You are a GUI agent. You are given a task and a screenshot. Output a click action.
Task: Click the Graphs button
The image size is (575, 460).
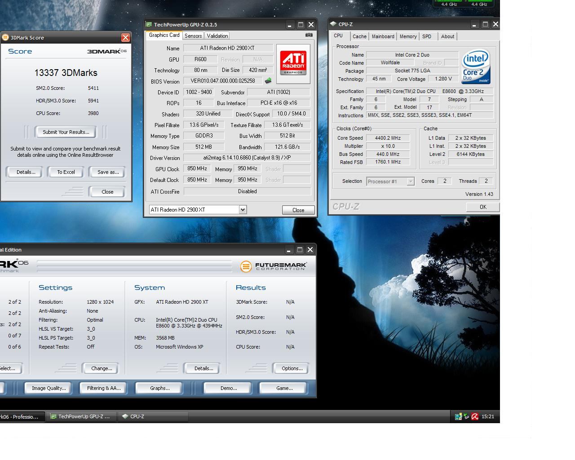click(159, 388)
